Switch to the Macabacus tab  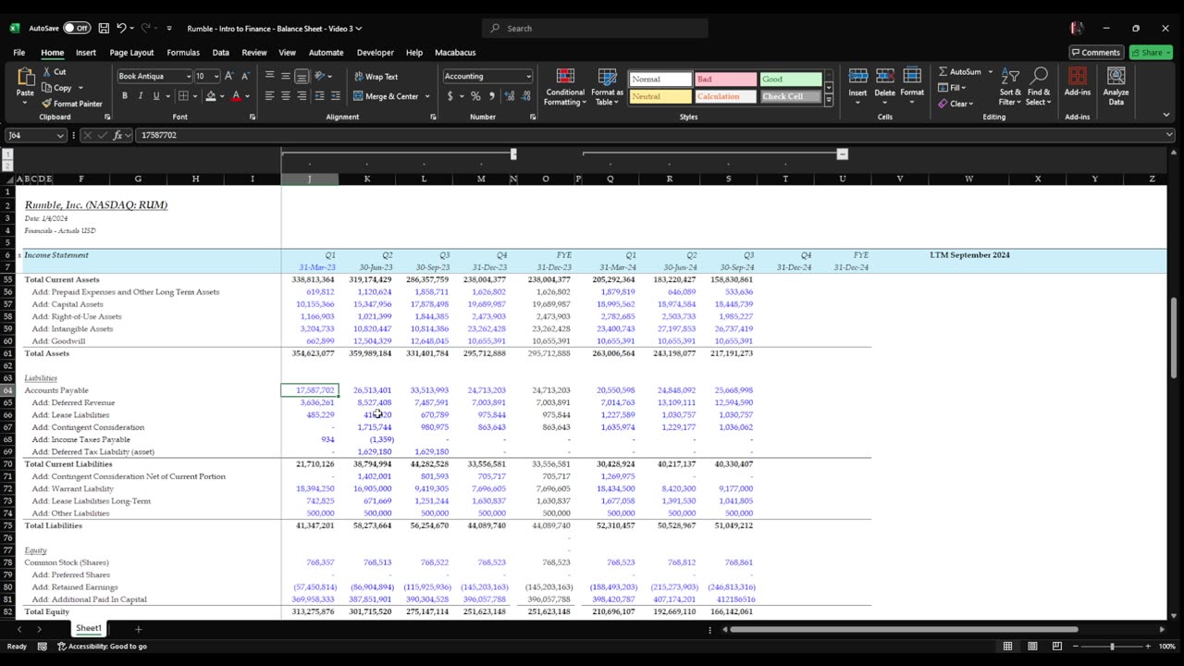pos(455,53)
